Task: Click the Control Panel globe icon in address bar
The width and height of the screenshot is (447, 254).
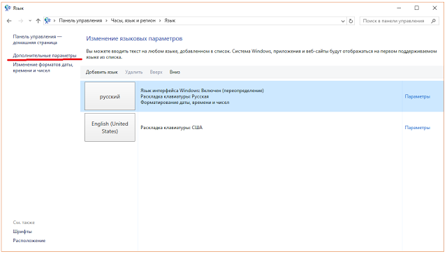Action: click(x=47, y=20)
